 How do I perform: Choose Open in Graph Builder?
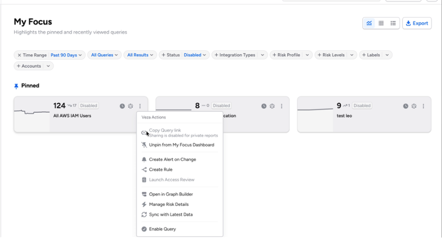179,194
